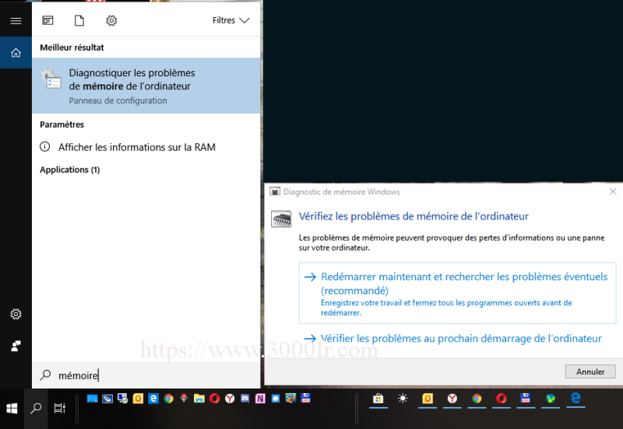Click the blue Show Desktop quick-launch icon

point(92,399)
